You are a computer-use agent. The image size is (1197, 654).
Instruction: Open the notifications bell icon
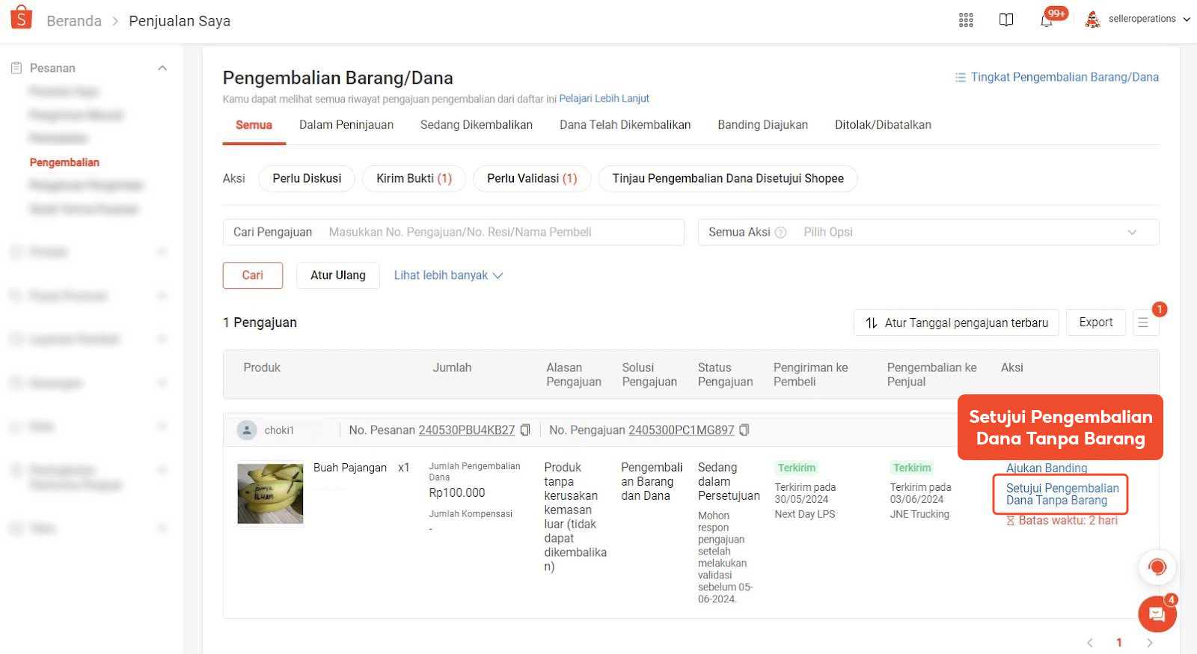coord(1047,20)
